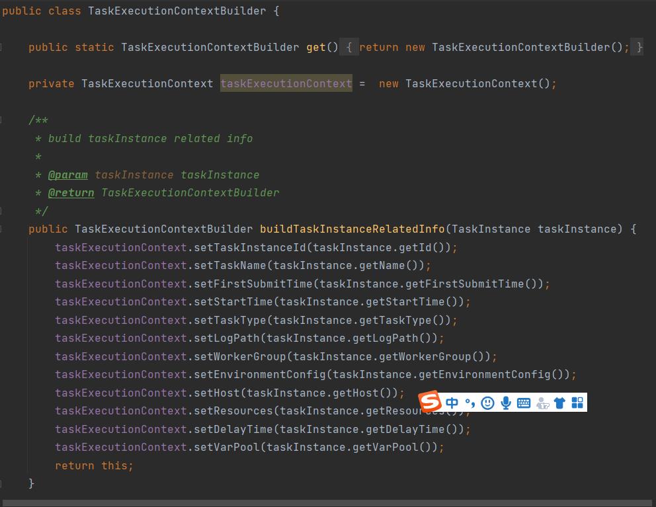Toggle Chinese/English mode via the 中 icon
The width and height of the screenshot is (656, 507).
(x=452, y=403)
